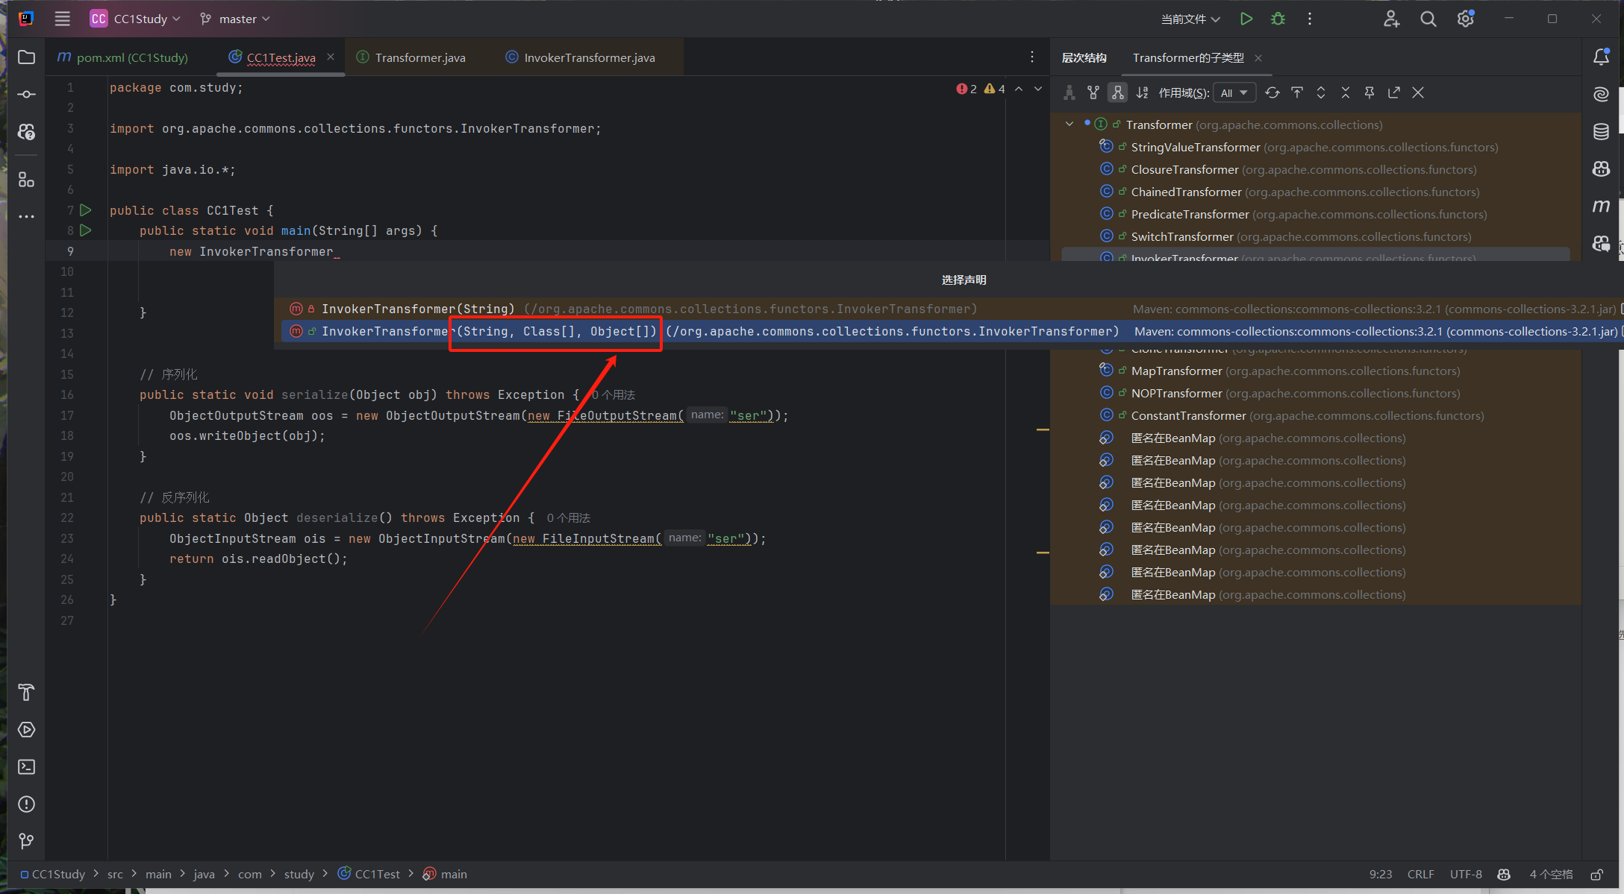The height and width of the screenshot is (894, 1624).
Task: Open Code With Me user icon
Action: pyautogui.click(x=1391, y=19)
